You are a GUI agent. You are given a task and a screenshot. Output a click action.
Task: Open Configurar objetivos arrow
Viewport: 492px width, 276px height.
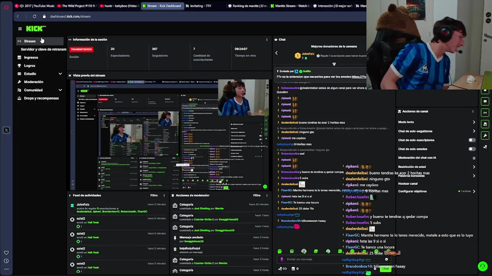[474, 191]
